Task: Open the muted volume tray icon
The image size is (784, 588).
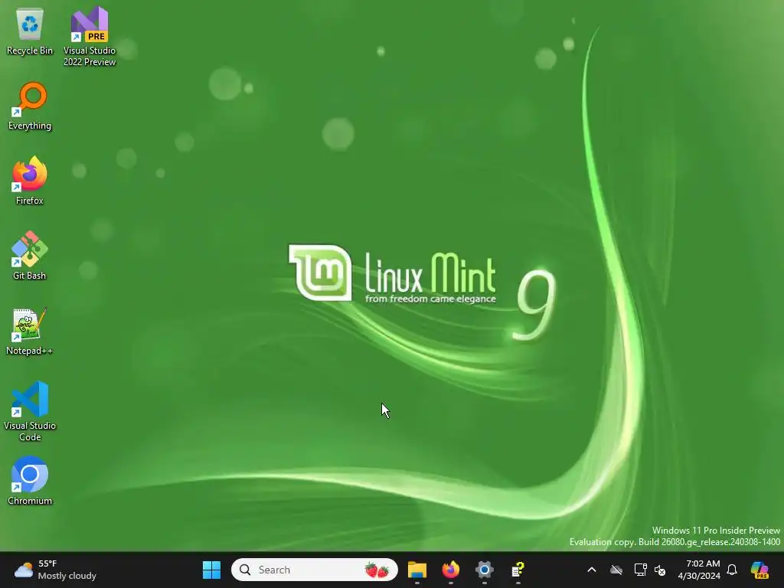Action: coord(660,570)
